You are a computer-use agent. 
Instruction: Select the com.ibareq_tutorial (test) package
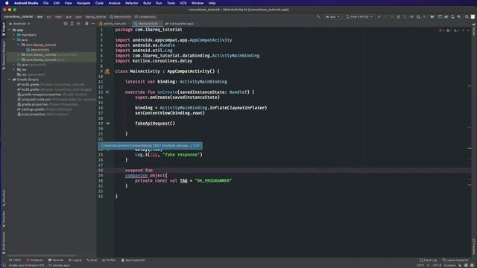pos(43,60)
